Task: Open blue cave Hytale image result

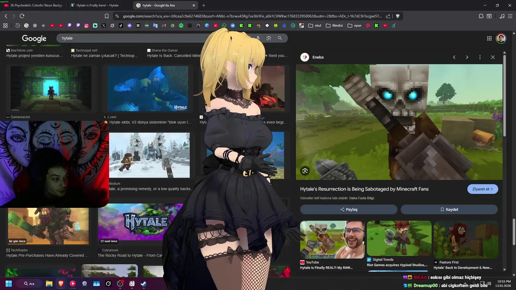Action: pos(148,89)
